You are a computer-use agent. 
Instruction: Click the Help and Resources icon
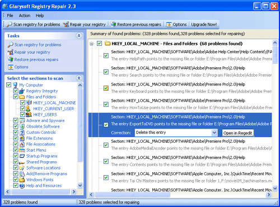click(x=22, y=186)
